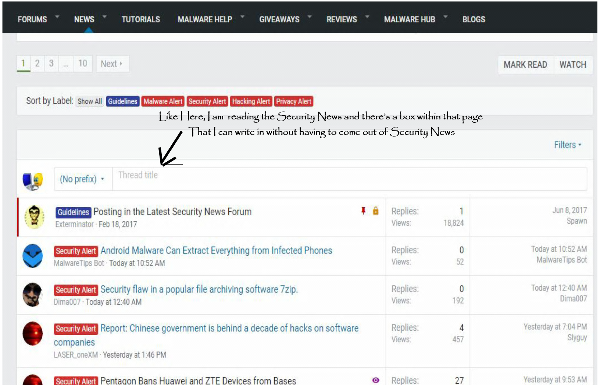Open the Tutorials menu item

click(x=140, y=19)
